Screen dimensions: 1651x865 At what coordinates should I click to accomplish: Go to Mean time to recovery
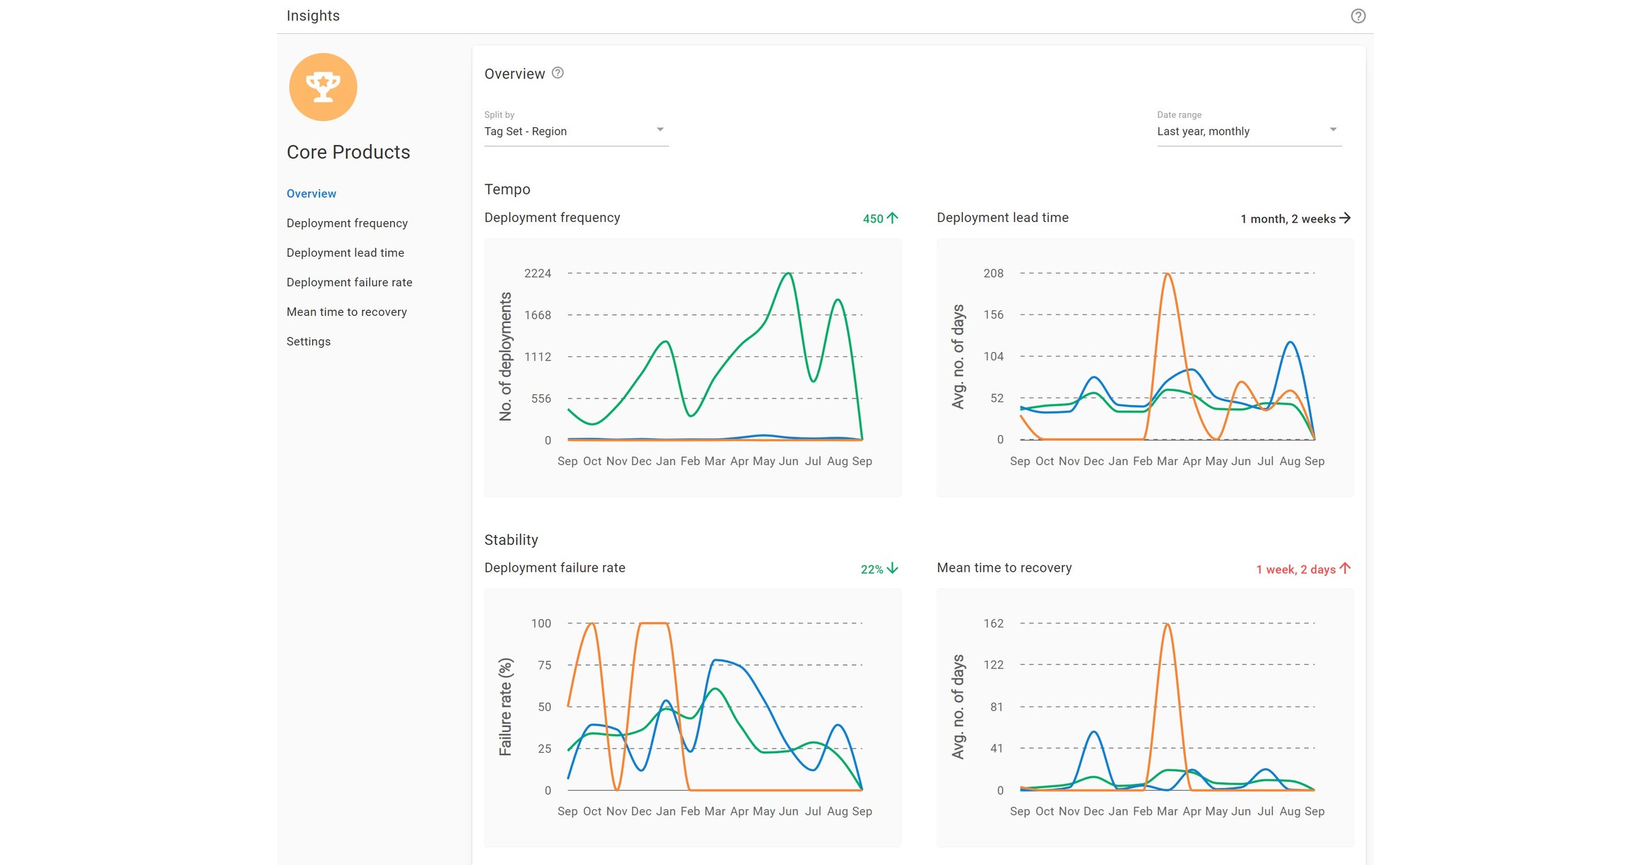(x=346, y=312)
